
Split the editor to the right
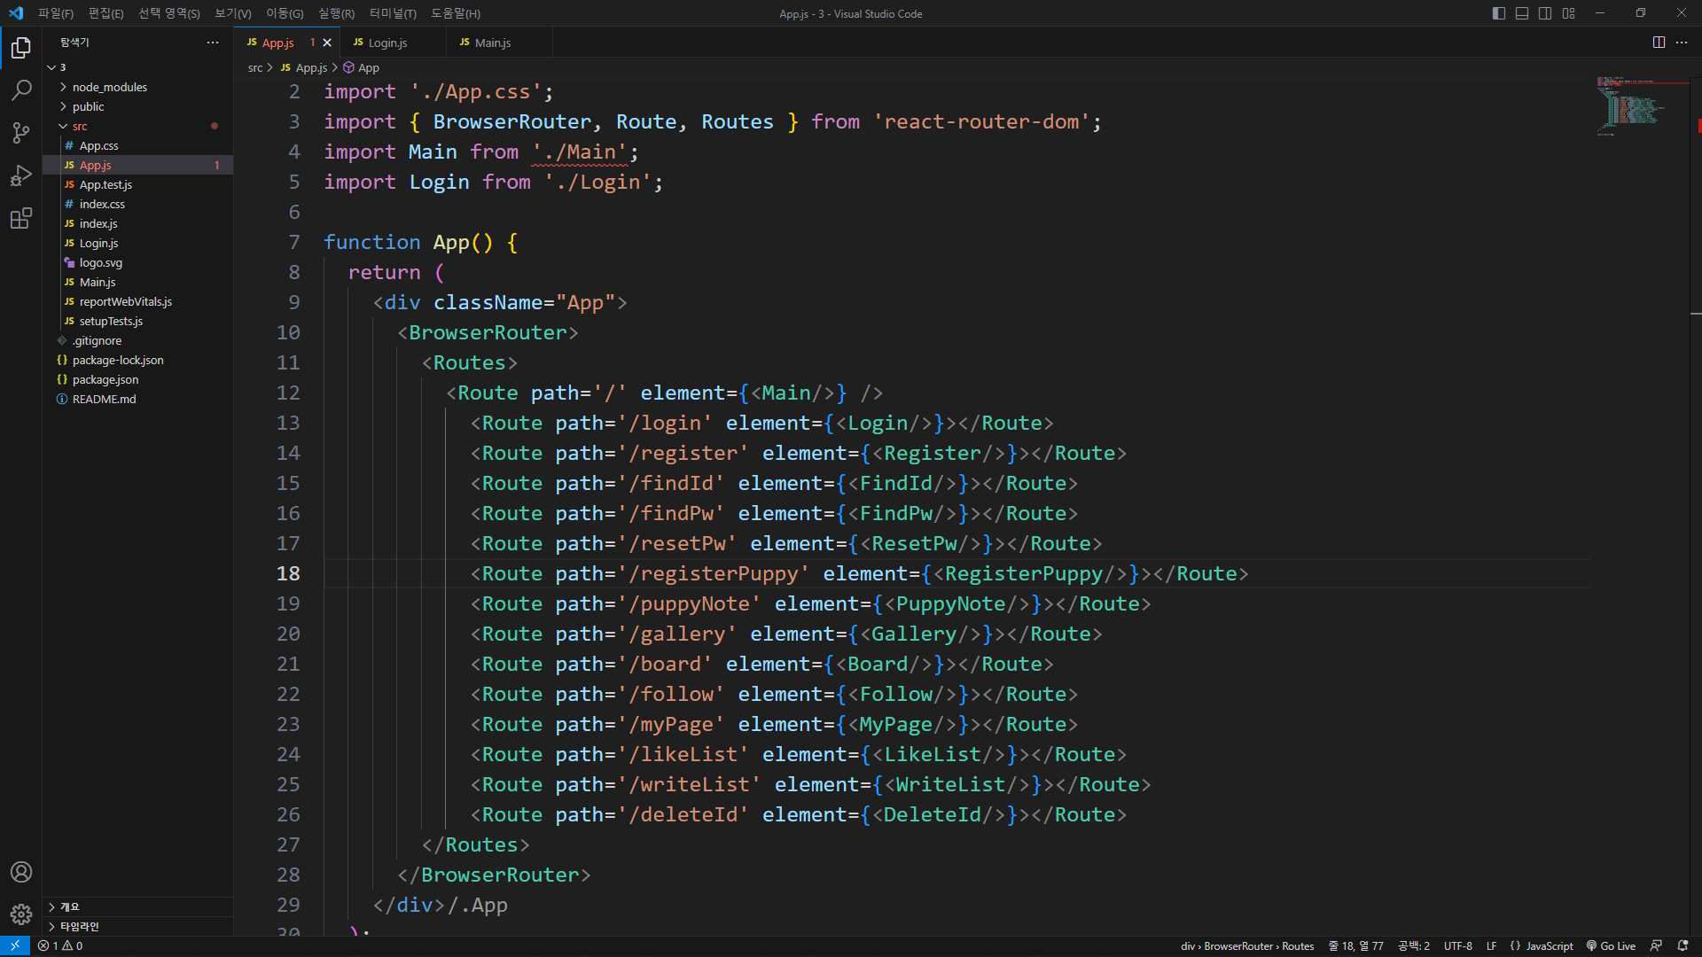[1659, 43]
